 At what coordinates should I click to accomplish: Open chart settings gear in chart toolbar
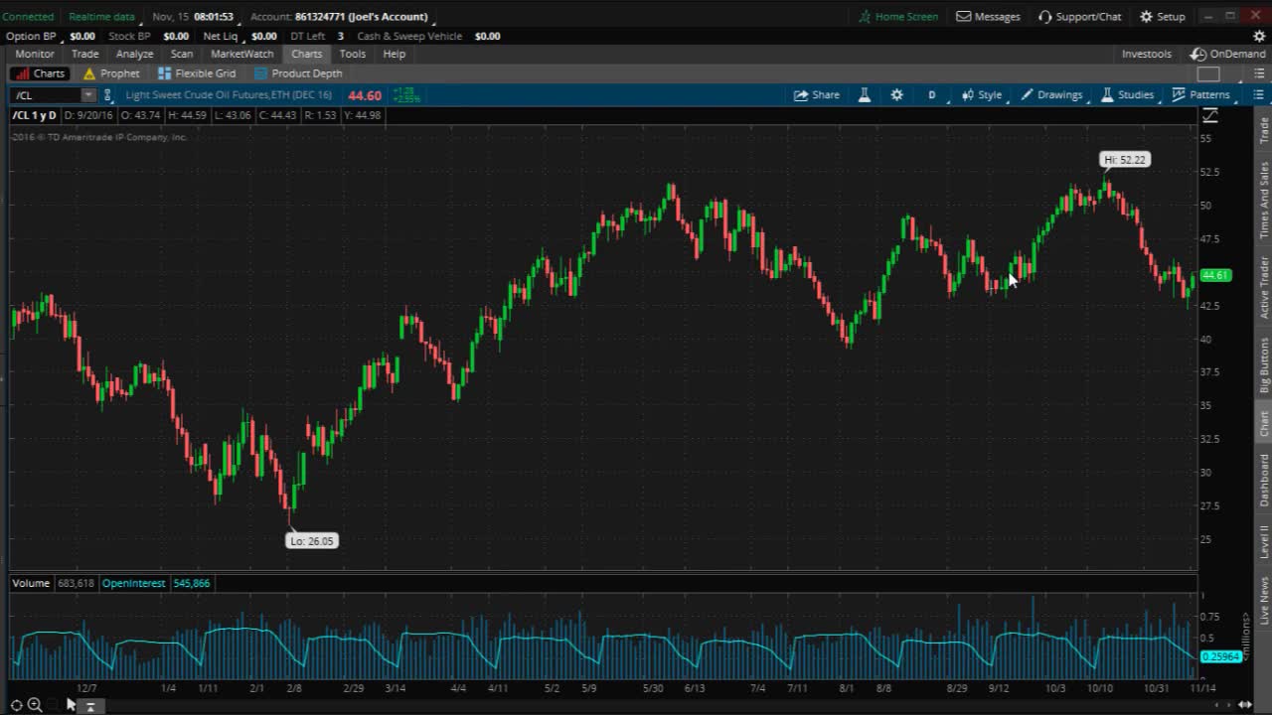click(897, 95)
